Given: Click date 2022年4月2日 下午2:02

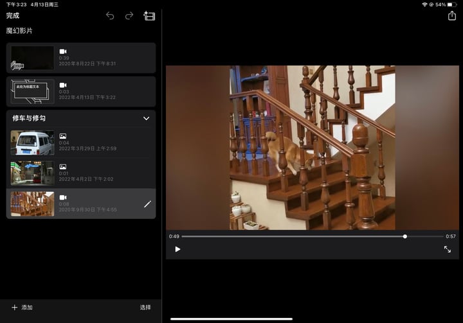Looking at the screenshot, I should [86, 179].
